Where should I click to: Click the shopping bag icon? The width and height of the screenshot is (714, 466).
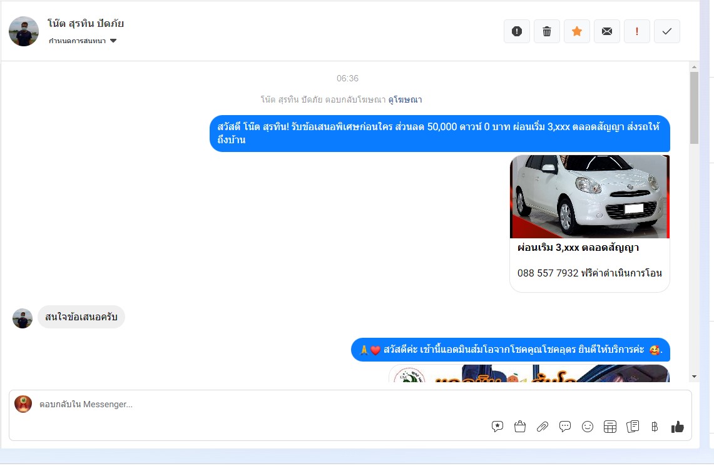520,427
